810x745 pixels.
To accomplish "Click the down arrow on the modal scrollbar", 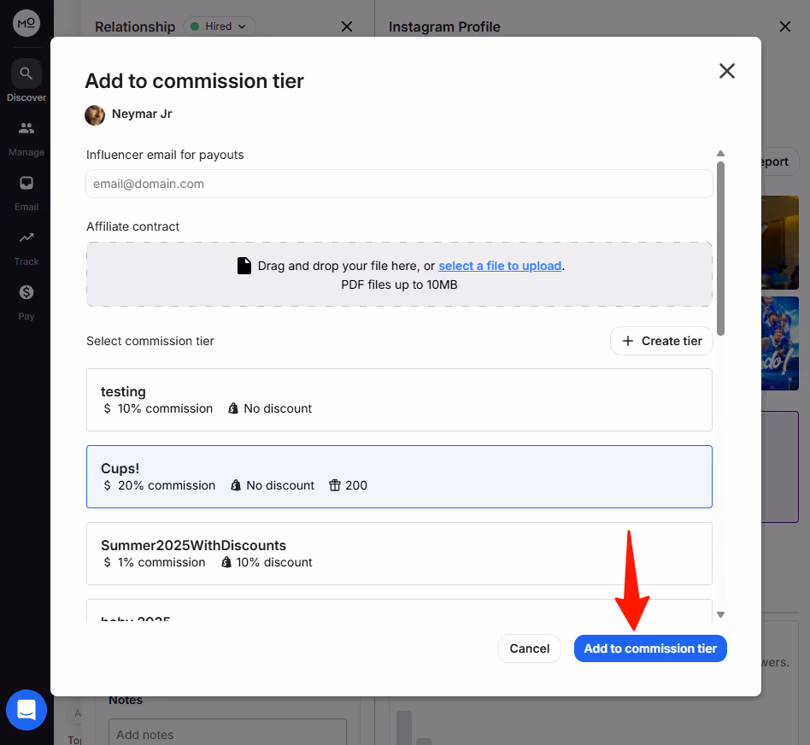I will point(720,613).
